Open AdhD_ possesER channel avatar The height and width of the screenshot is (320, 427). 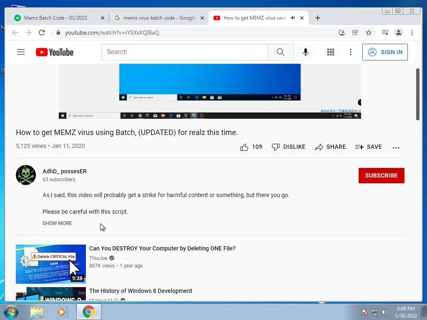click(26, 175)
